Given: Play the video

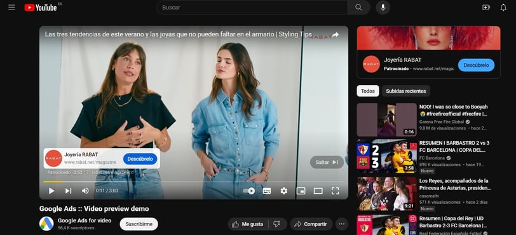Looking at the screenshot, I should click(51, 191).
